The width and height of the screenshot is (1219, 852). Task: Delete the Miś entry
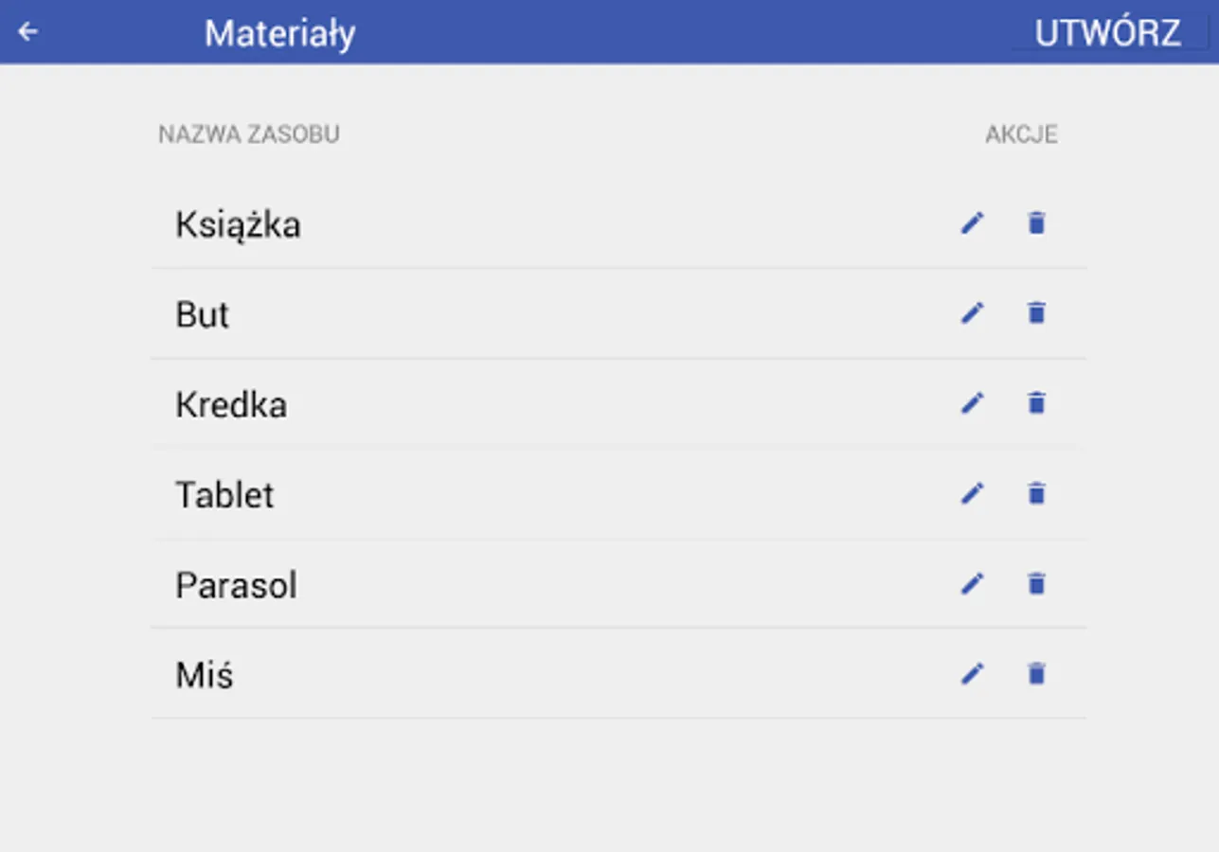[1036, 674]
